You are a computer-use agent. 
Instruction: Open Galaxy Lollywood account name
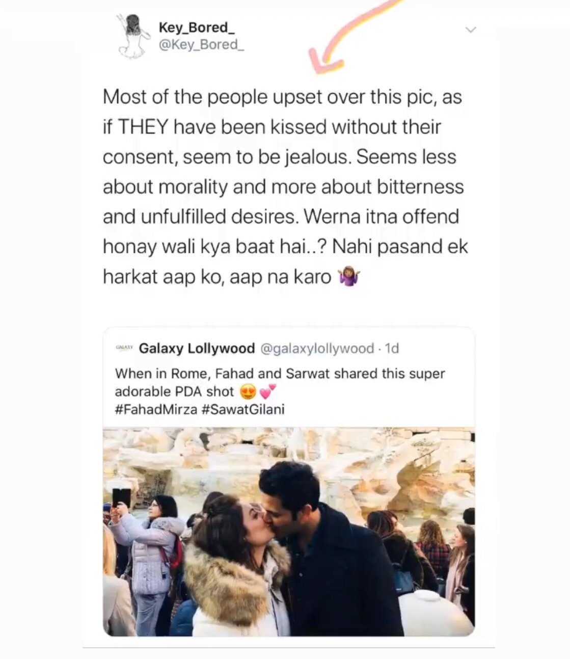tap(197, 348)
